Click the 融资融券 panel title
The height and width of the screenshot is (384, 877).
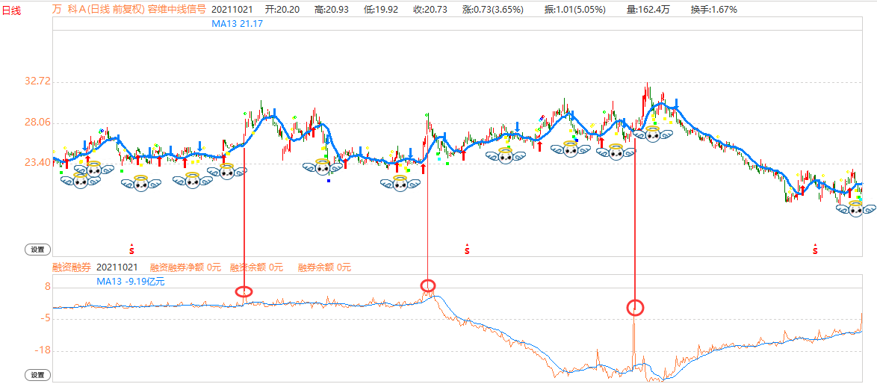tap(71, 267)
